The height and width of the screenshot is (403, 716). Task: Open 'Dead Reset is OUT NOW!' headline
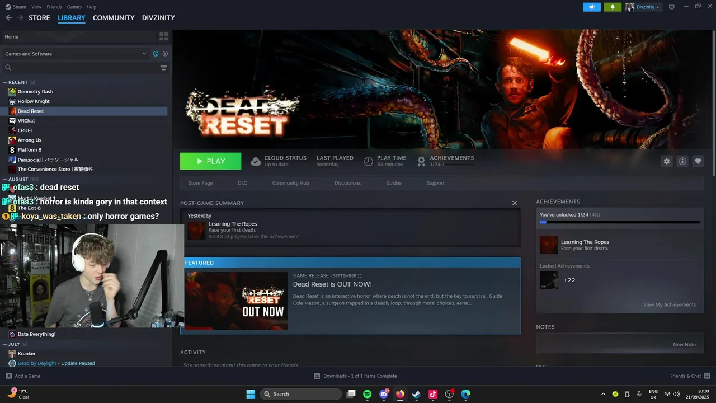click(332, 284)
